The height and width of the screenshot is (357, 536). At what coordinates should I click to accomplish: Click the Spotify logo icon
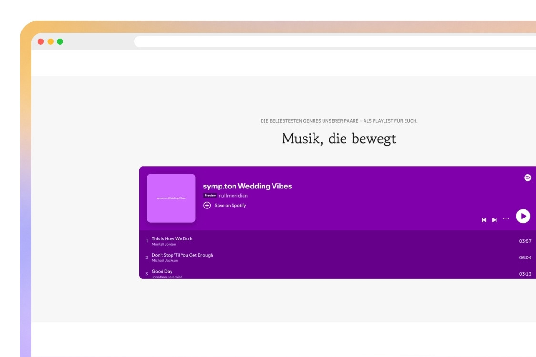(x=527, y=178)
